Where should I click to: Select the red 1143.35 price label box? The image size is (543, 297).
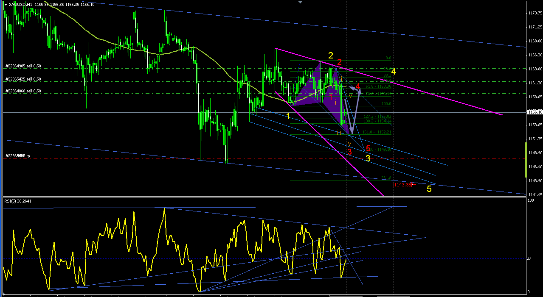coord(402,185)
